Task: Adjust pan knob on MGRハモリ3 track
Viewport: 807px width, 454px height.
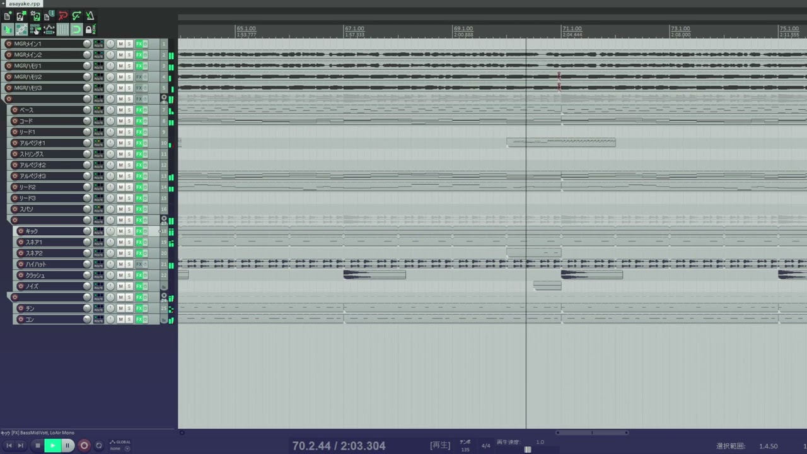Action: tap(110, 88)
